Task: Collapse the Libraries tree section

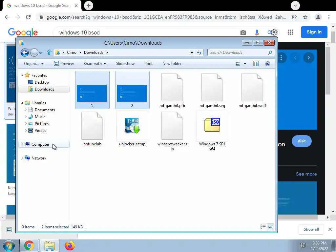Action: point(22,103)
